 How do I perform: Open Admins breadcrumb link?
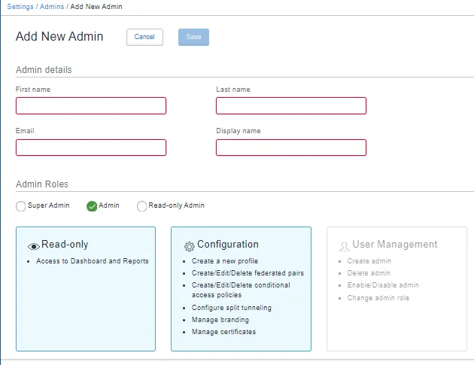52,6
